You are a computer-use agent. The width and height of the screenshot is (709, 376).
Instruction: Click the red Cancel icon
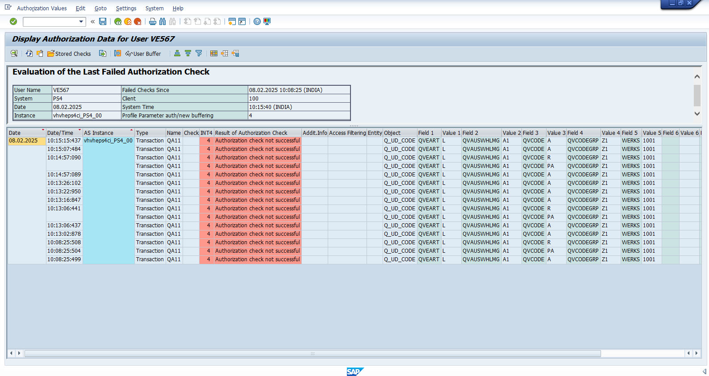point(138,21)
